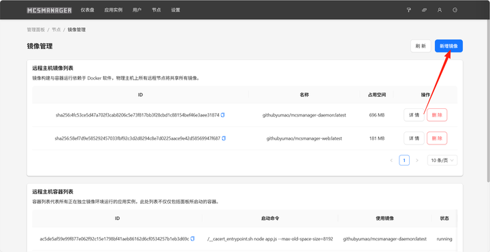This screenshot has width=490, height=252.
Task: Open the 10条/页 page size dropdown
Action: [442, 160]
